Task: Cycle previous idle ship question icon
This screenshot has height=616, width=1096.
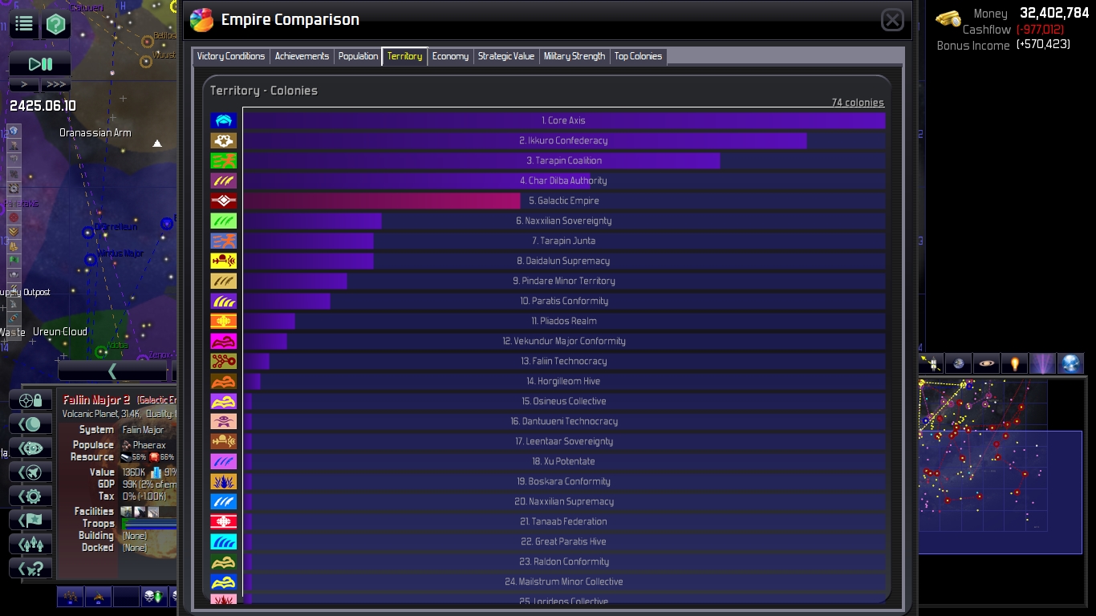Action: pyautogui.click(x=31, y=568)
